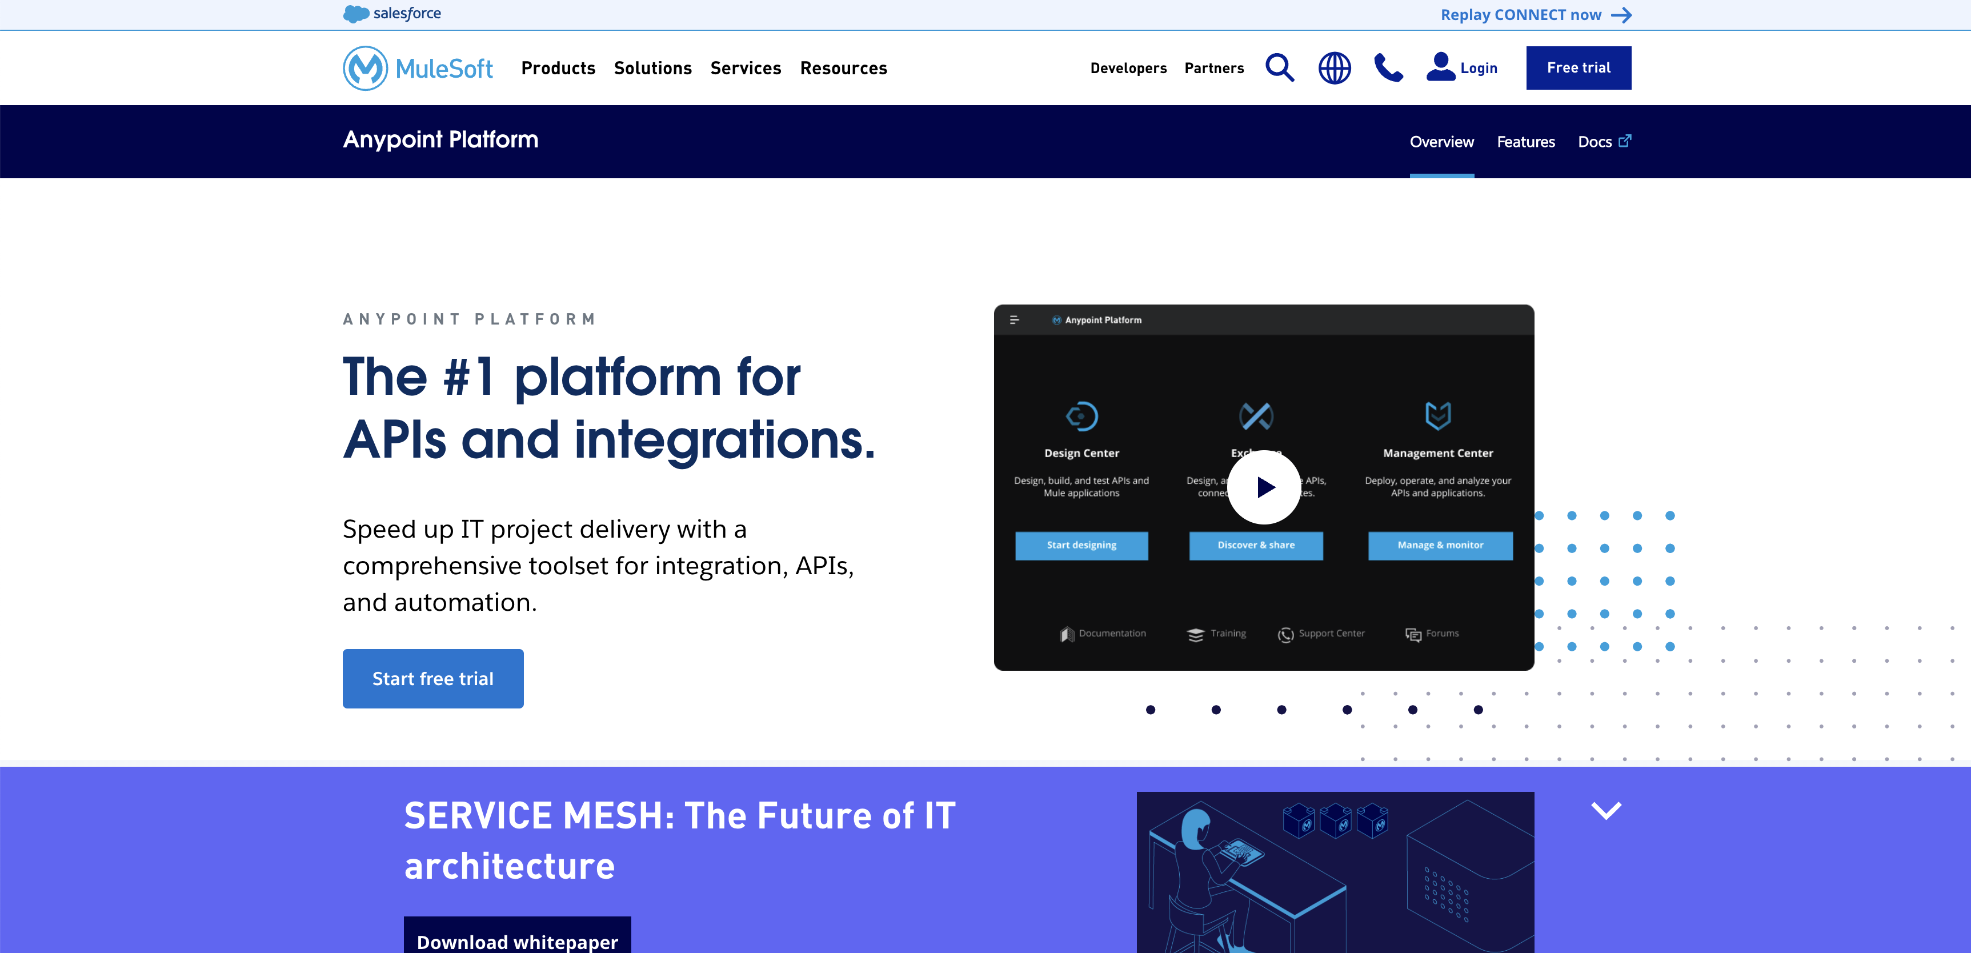This screenshot has height=953, width=1971.
Task: Click the Free trial header button
Action: click(1579, 67)
